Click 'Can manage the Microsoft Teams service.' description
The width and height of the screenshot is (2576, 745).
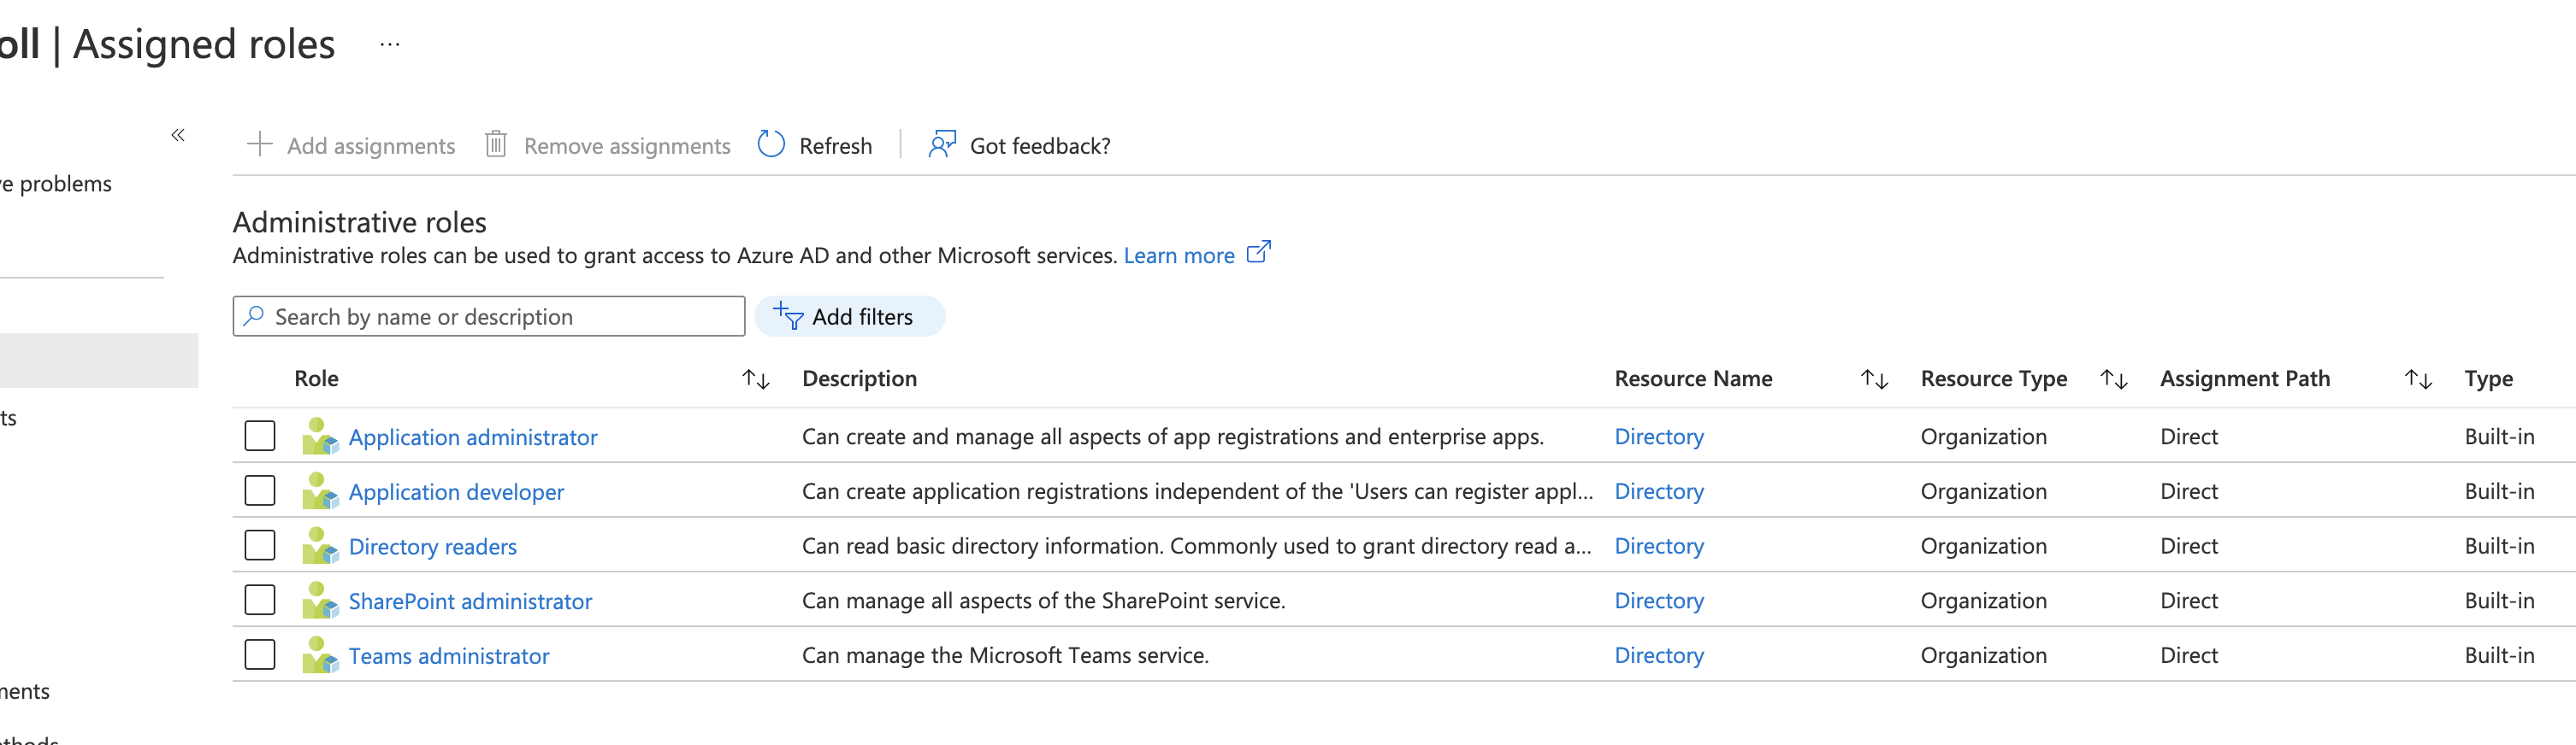pos(1005,655)
